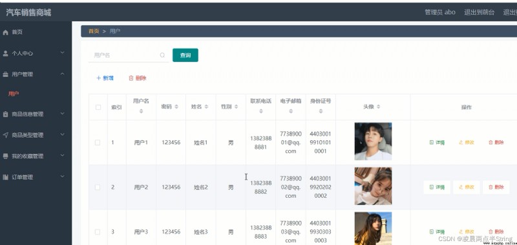Sort by 头像 column arrows
Image resolution: width=517 pixels, height=245 pixels.
pyautogui.click(x=379, y=107)
